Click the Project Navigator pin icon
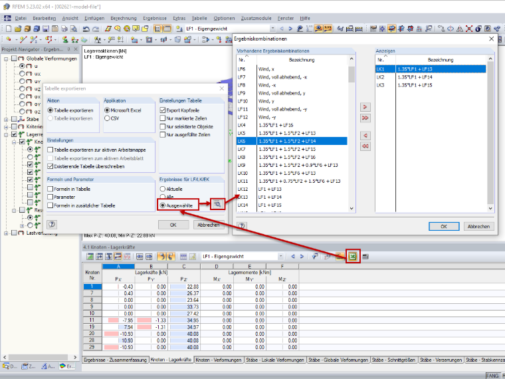505x379 pixels. [x=68, y=49]
